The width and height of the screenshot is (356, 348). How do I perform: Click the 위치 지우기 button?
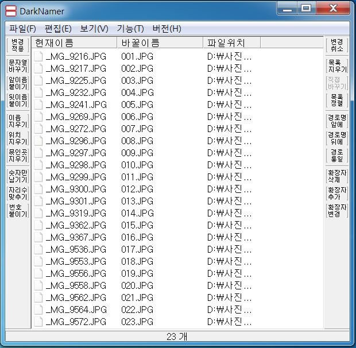tap(18, 138)
